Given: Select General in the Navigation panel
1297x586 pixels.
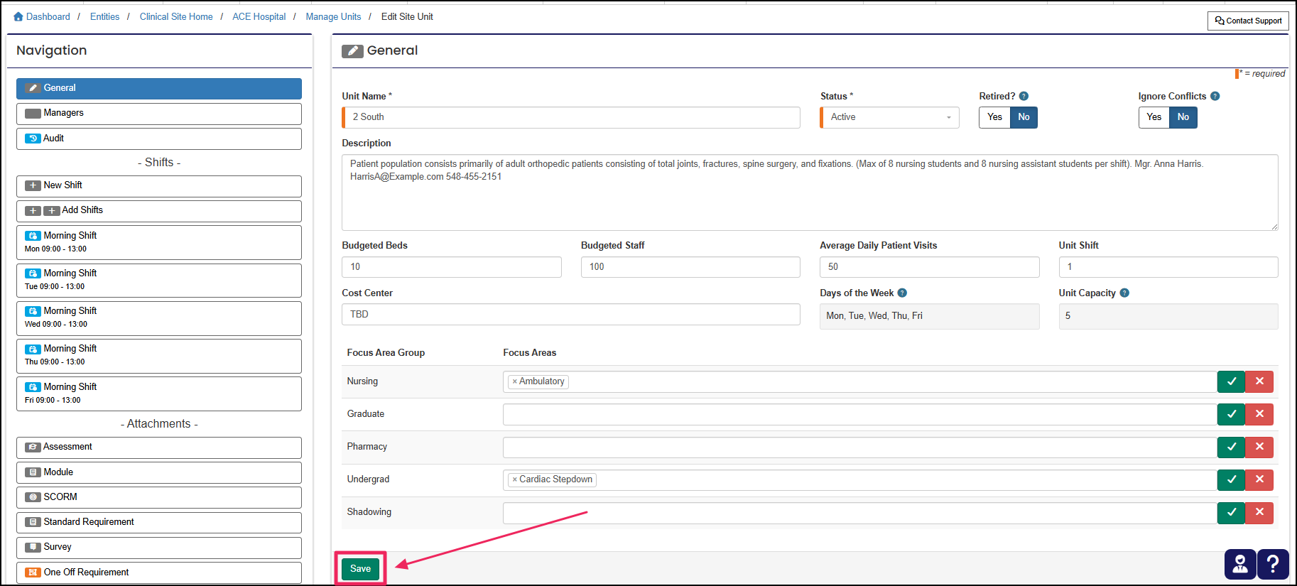Looking at the screenshot, I should 159,88.
